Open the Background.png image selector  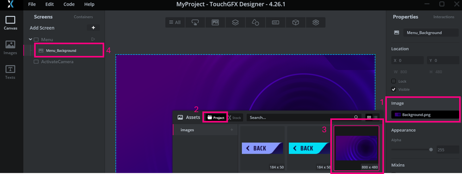[425, 115]
